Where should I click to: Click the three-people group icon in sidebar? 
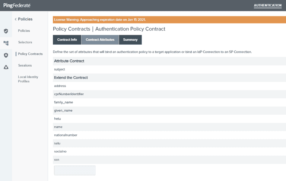6,67
